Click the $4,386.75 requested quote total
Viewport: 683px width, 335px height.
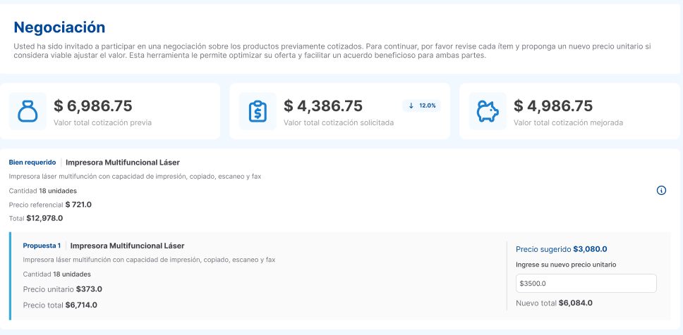323,106
